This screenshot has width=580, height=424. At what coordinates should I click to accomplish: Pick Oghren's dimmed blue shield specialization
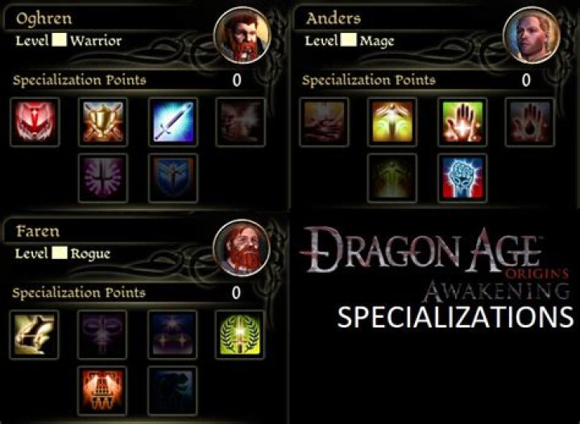[173, 179]
